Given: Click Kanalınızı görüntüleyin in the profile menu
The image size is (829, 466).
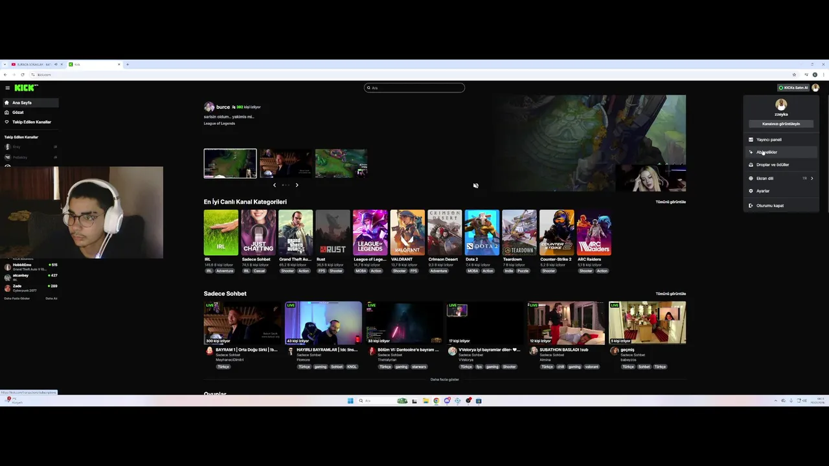Looking at the screenshot, I should [x=781, y=124].
